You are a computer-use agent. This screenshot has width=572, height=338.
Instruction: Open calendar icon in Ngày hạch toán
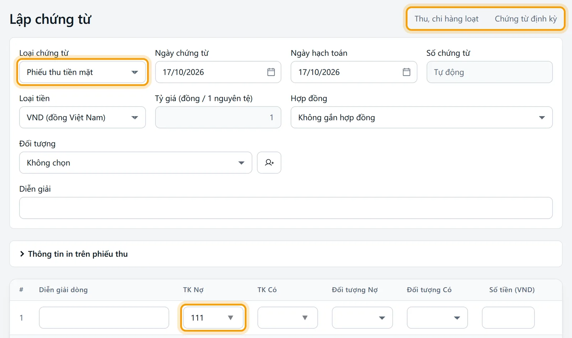click(x=406, y=72)
